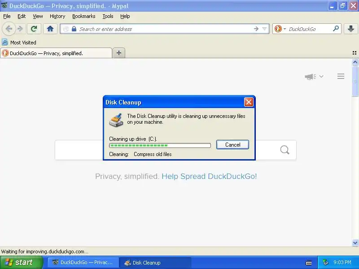Open the File menu

point(7,16)
